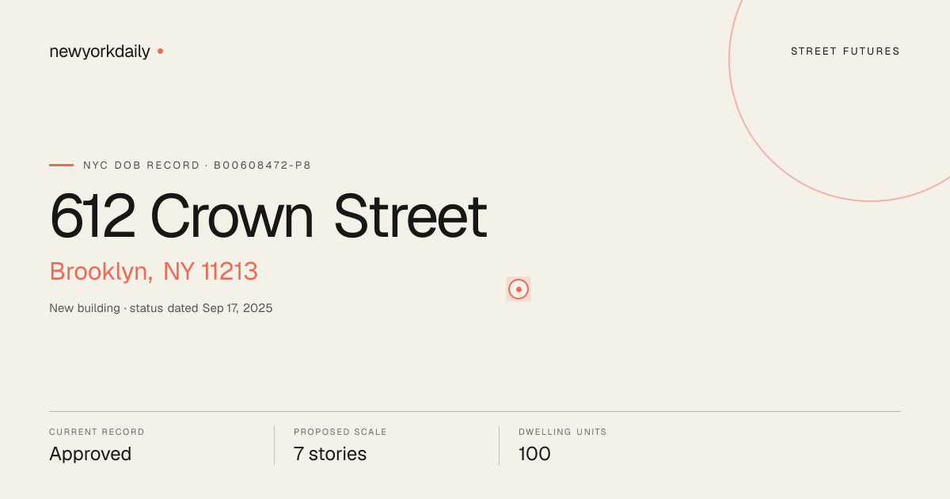950x499 pixels.
Task: Select the 100 dwelling units value
Action: pos(534,454)
